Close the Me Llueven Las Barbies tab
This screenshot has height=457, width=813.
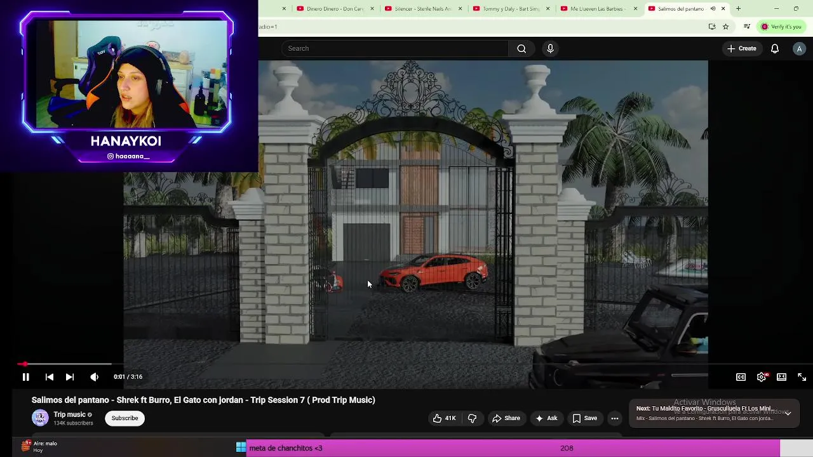[635, 9]
